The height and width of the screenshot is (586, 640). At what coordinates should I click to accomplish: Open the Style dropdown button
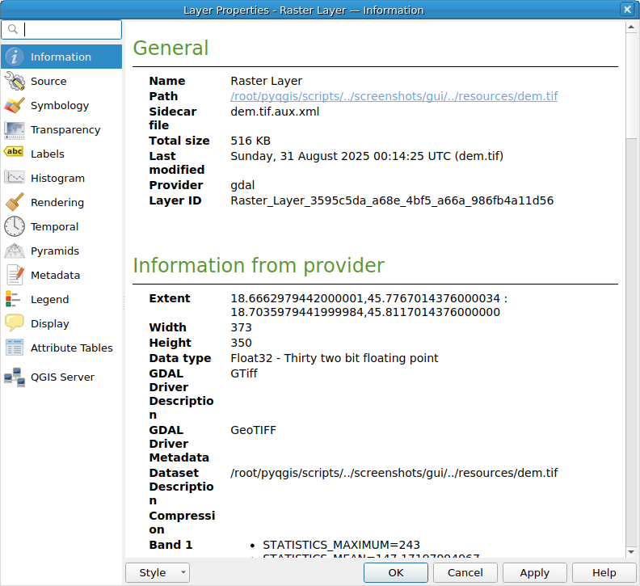158,572
